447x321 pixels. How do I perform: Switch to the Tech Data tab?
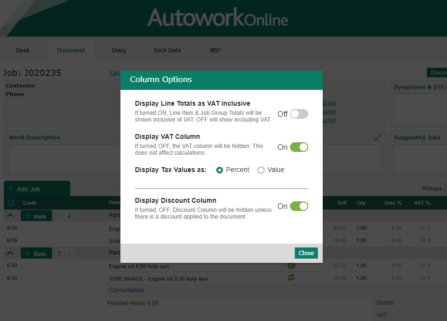167,50
